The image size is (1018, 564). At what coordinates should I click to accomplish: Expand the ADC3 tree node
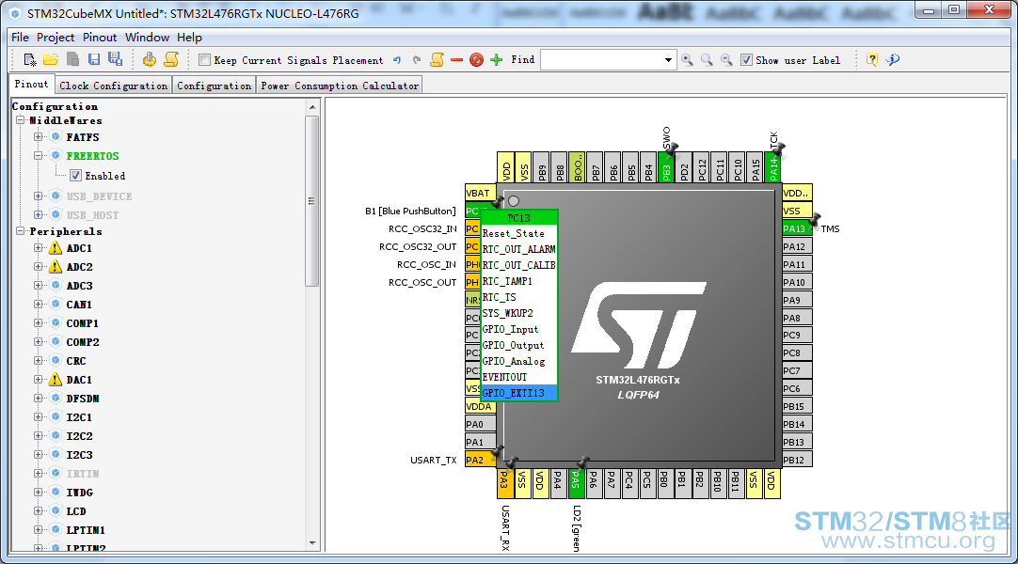(39, 285)
